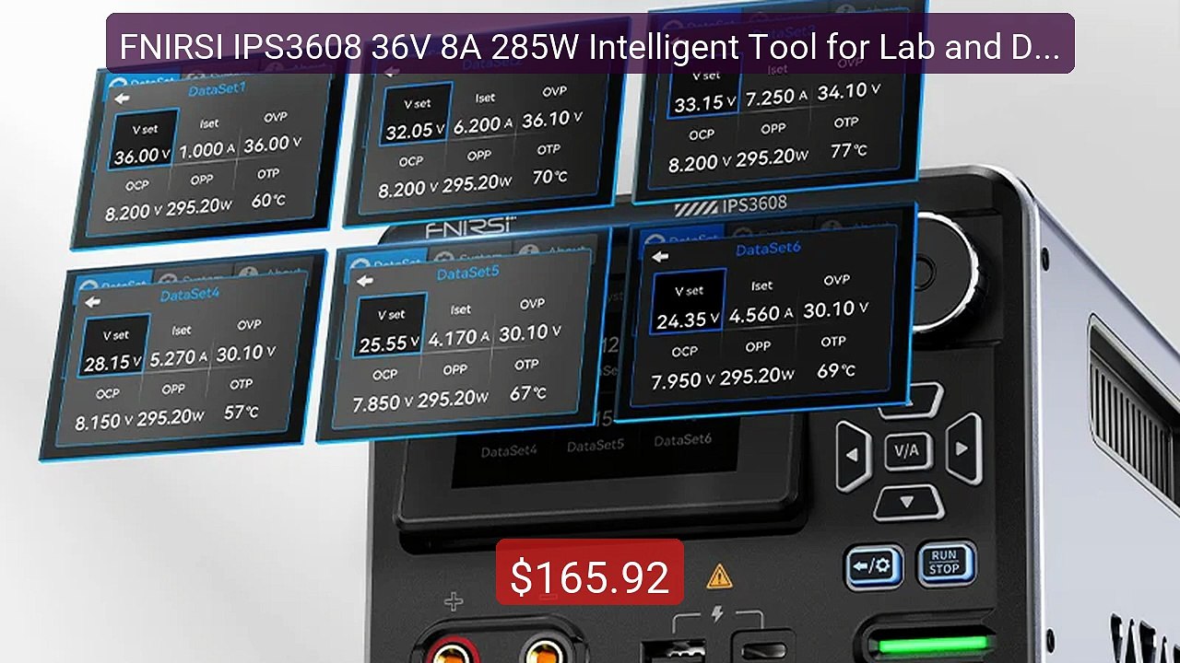The image size is (1180, 663).
Task: Click the OTP value 67 °C
Action: click(x=527, y=392)
